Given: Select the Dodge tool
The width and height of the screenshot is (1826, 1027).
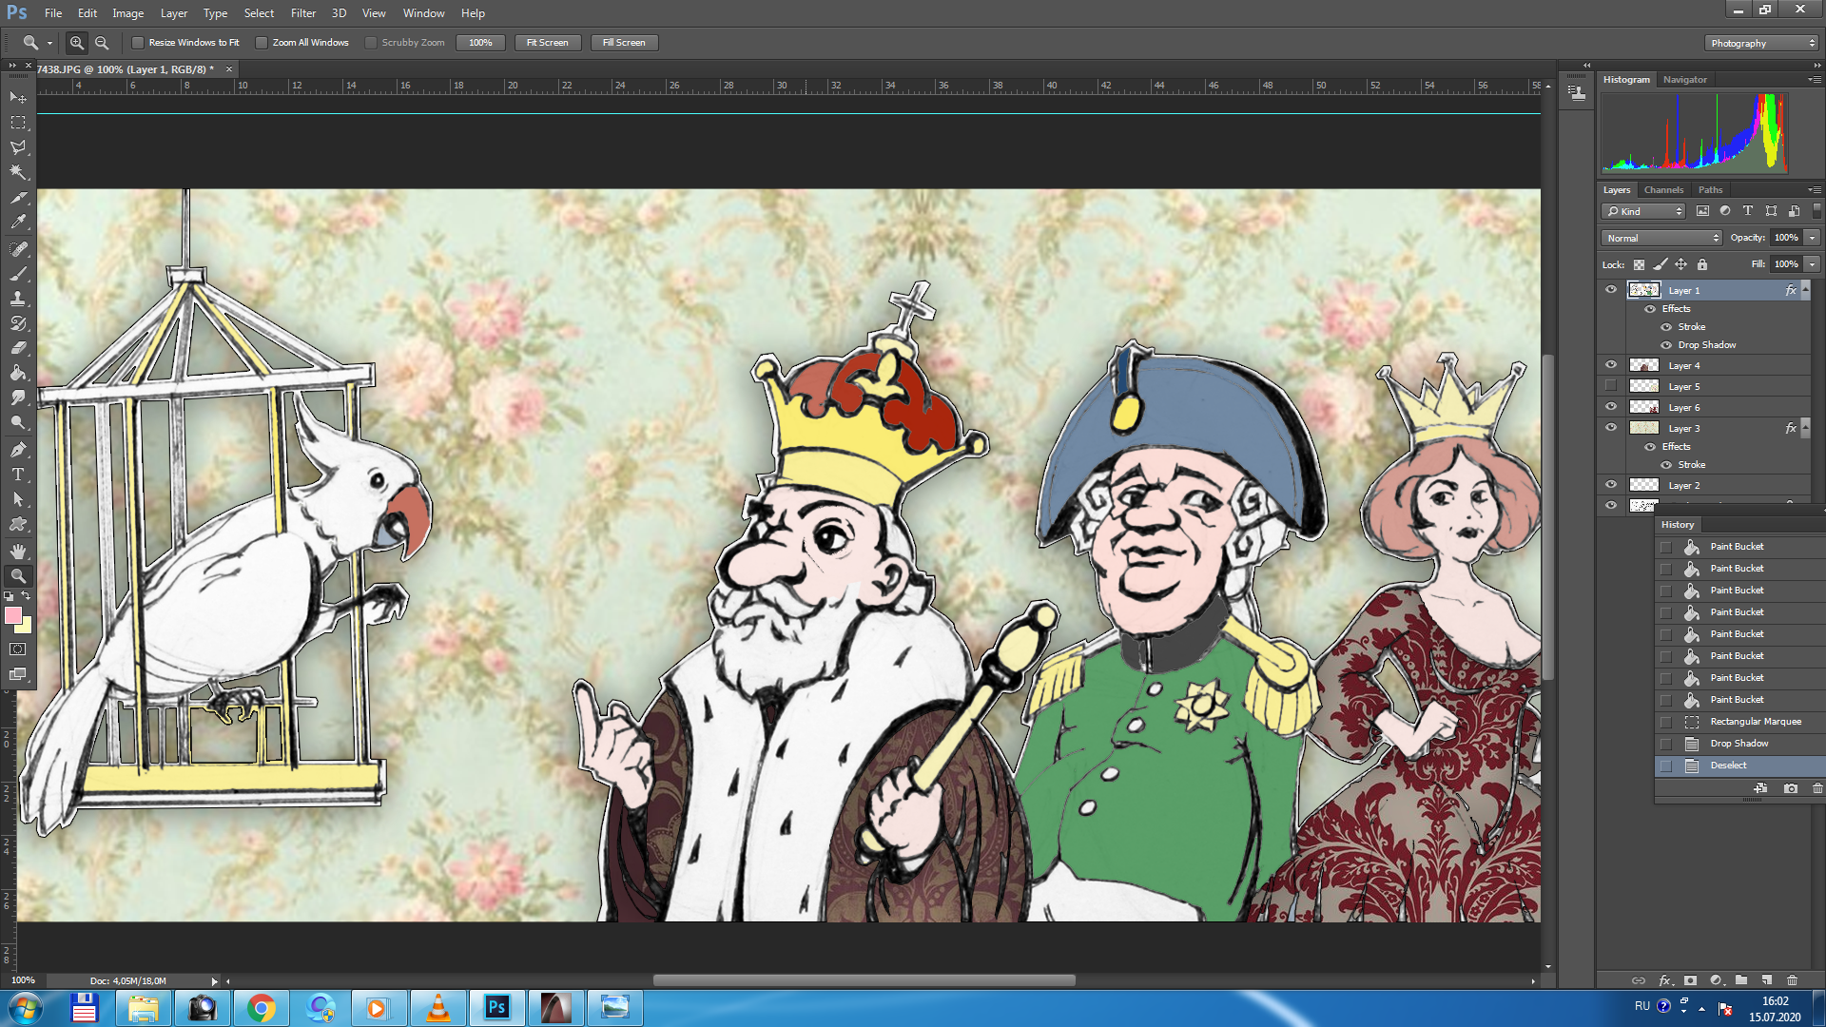Looking at the screenshot, I should 18,422.
